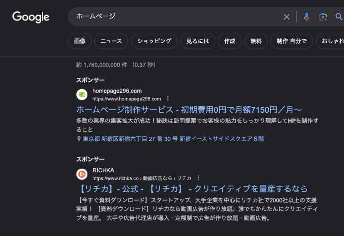
Task: Apply the 制作 自分で filter chip
Action: click(x=292, y=41)
